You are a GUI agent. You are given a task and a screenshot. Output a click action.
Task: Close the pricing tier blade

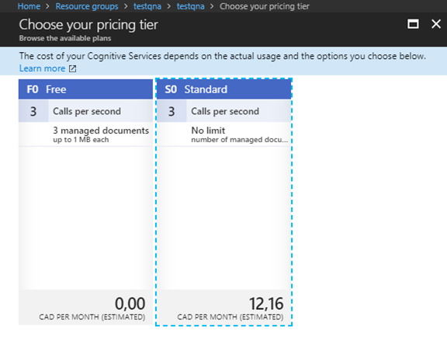tap(436, 24)
